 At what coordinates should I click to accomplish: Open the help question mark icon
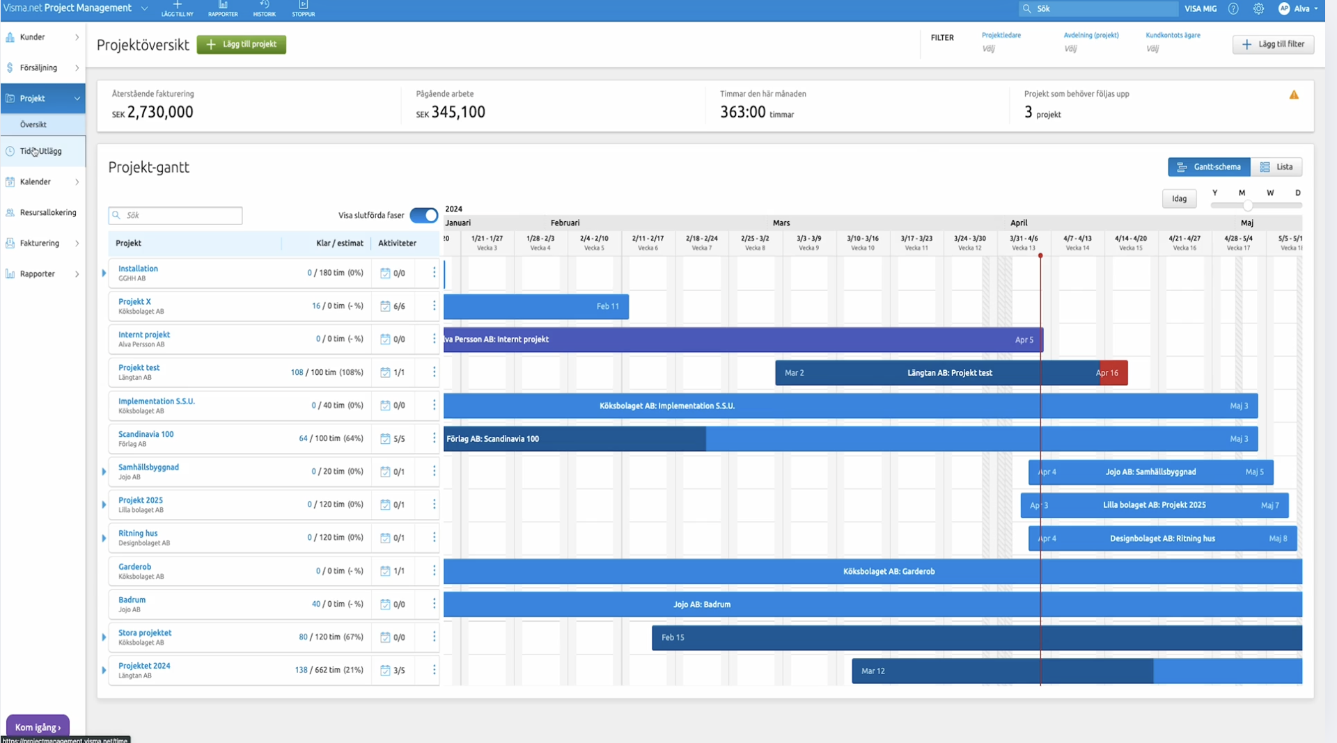tap(1233, 9)
